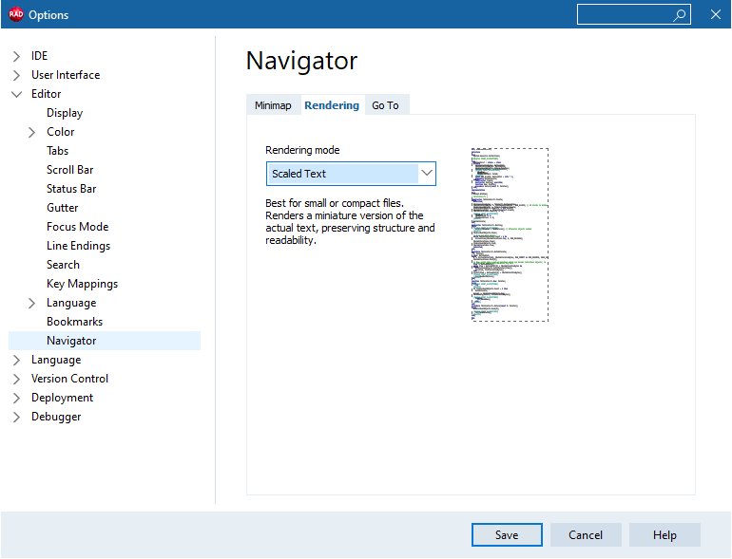Screen dimensions: 732x559
Task: Select the top-level Language item
Action: pos(56,360)
